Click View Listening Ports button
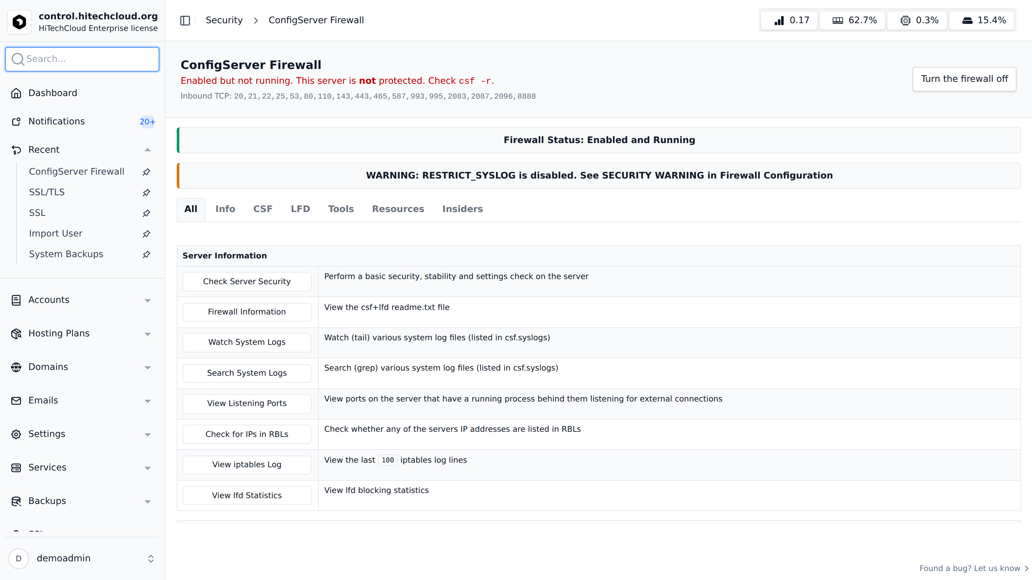 pyautogui.click(x=247, y=403)
